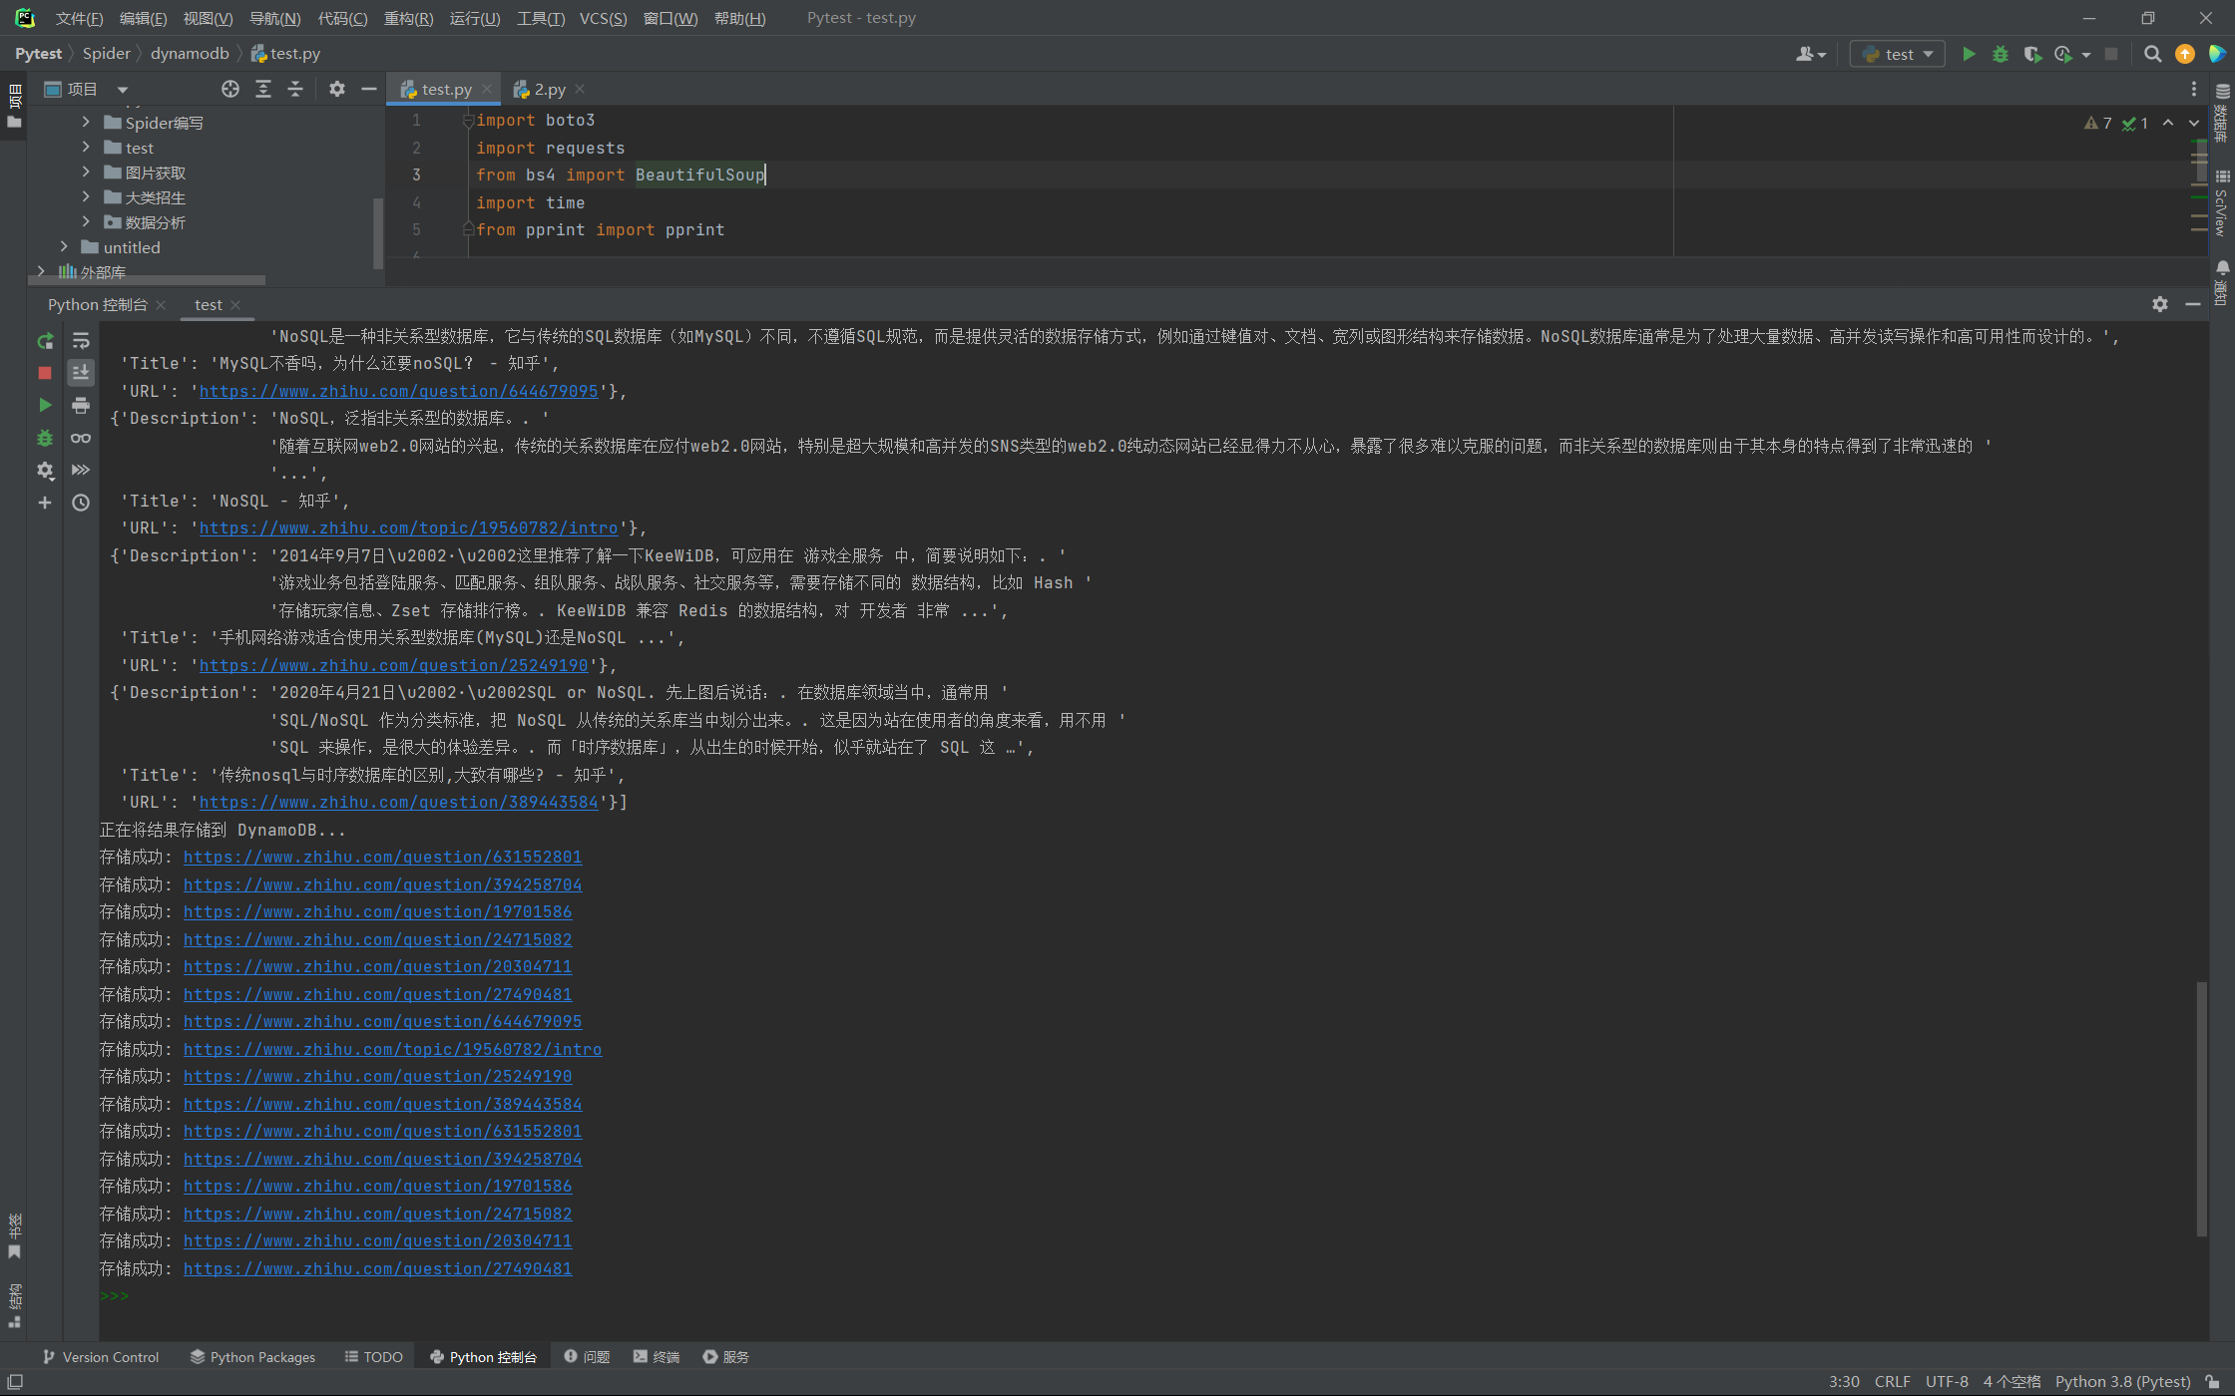Click the console output vertical scrollbar

coord(2201,1110)
